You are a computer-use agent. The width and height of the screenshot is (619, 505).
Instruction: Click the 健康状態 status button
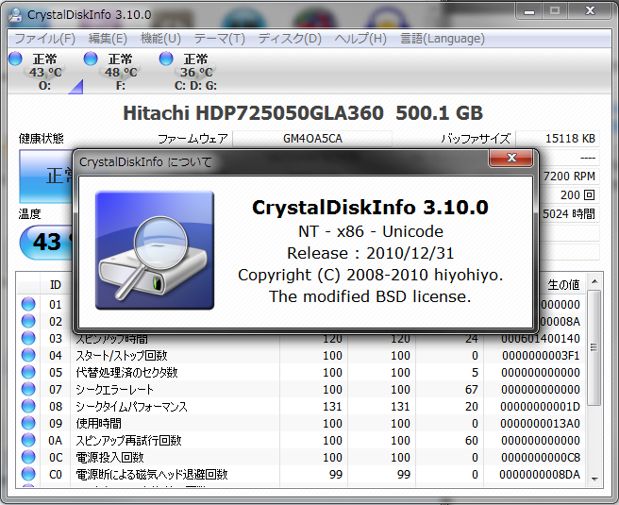pyautogui.click(x=46, y=177)
